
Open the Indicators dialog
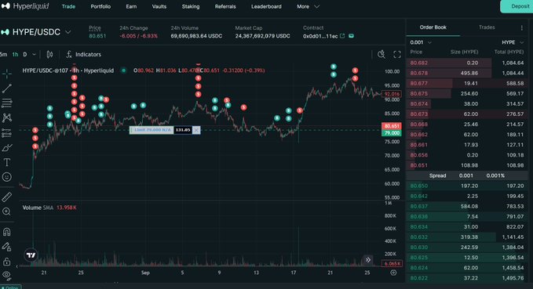(x=83, y=54)
